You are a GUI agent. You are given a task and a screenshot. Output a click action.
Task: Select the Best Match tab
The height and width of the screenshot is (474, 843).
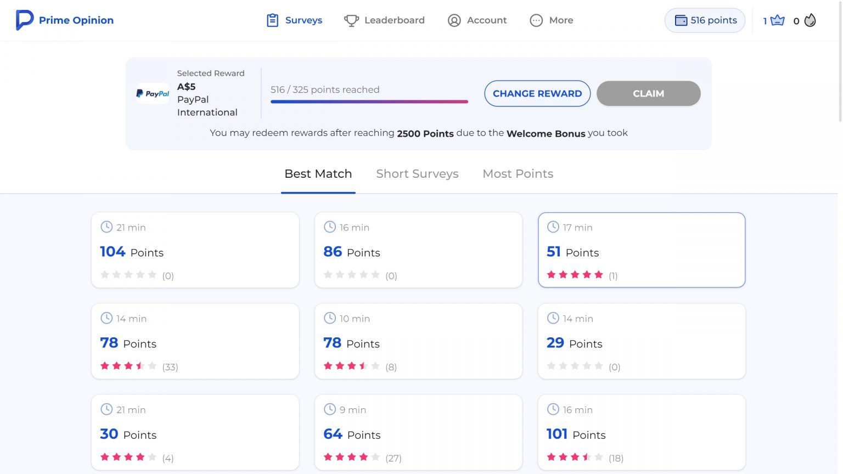tap(318, 173)
